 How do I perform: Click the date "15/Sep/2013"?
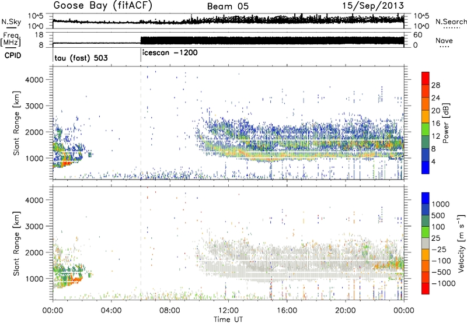373,5
